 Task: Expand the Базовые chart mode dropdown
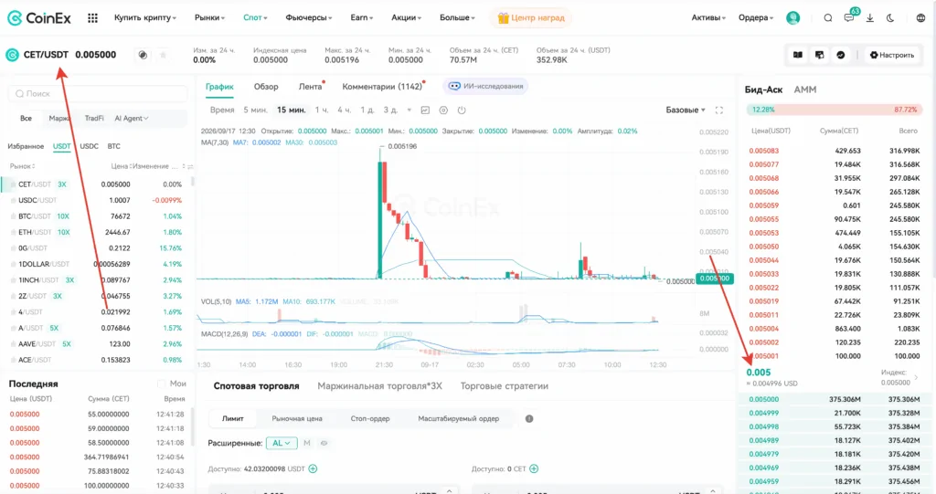686,110
